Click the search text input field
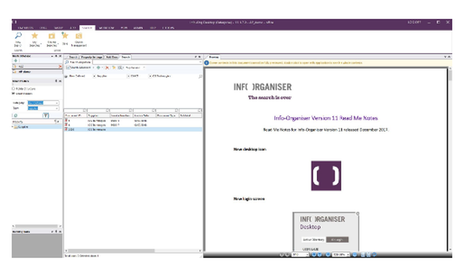The width and height of the screenshot is (473, 275). pos(147,62)
